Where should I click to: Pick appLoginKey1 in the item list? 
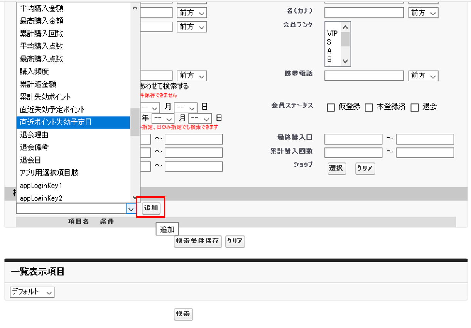73,186
